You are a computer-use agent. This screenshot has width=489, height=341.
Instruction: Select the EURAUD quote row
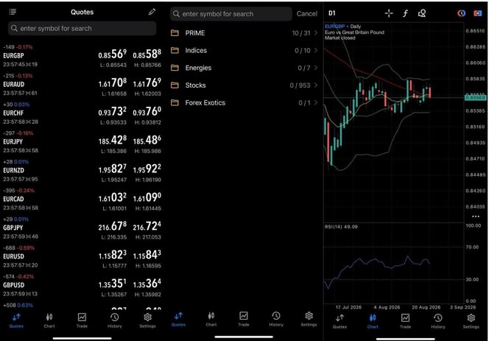[82, 85]
